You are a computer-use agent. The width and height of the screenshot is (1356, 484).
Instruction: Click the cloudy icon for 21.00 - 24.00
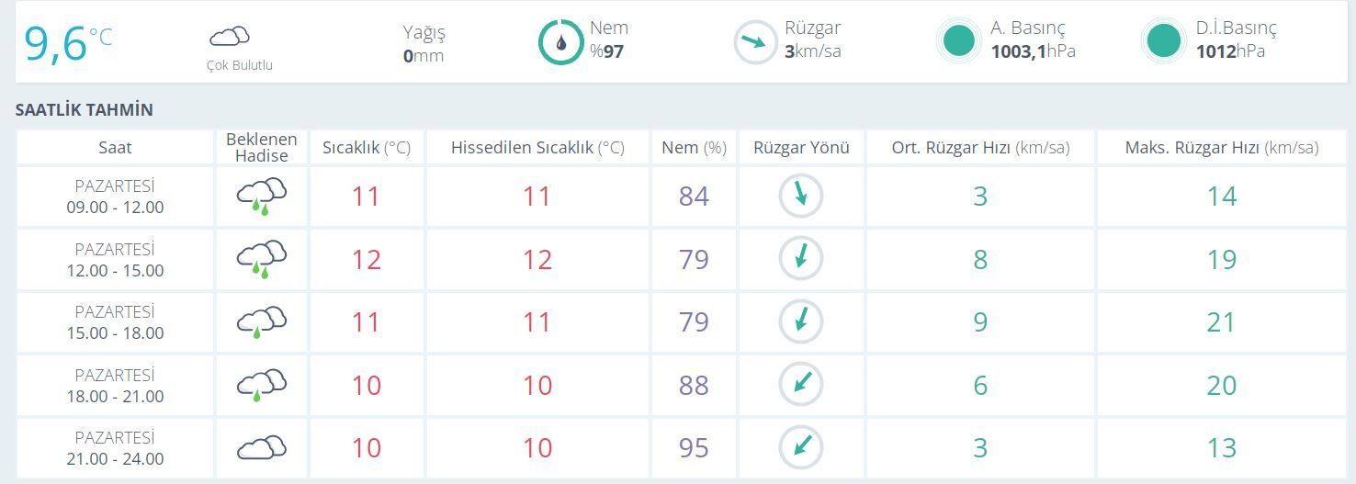(x=262, y=448)
